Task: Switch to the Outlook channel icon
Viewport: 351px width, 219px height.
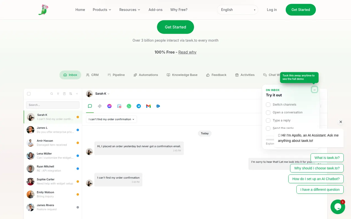Action: tap(158, 106)
